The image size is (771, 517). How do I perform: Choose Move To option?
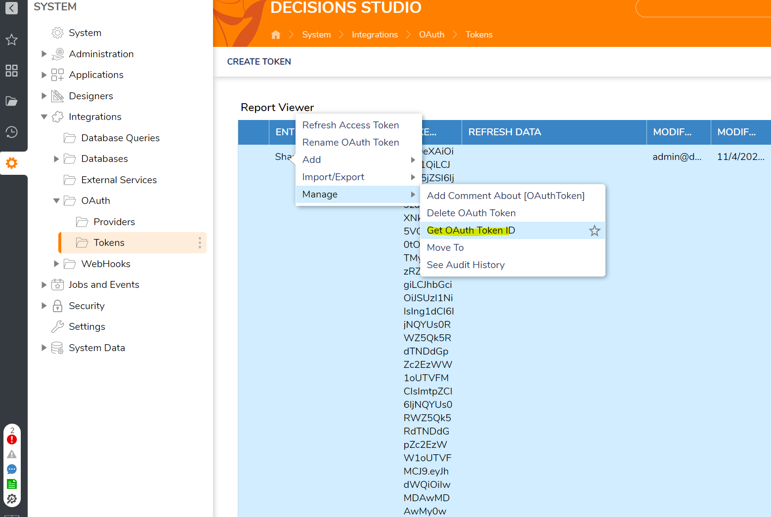pos(513,247)
